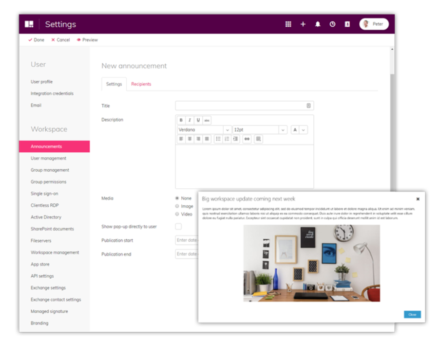Click the Publication start date field
The image size is (439, 340).
187,240
